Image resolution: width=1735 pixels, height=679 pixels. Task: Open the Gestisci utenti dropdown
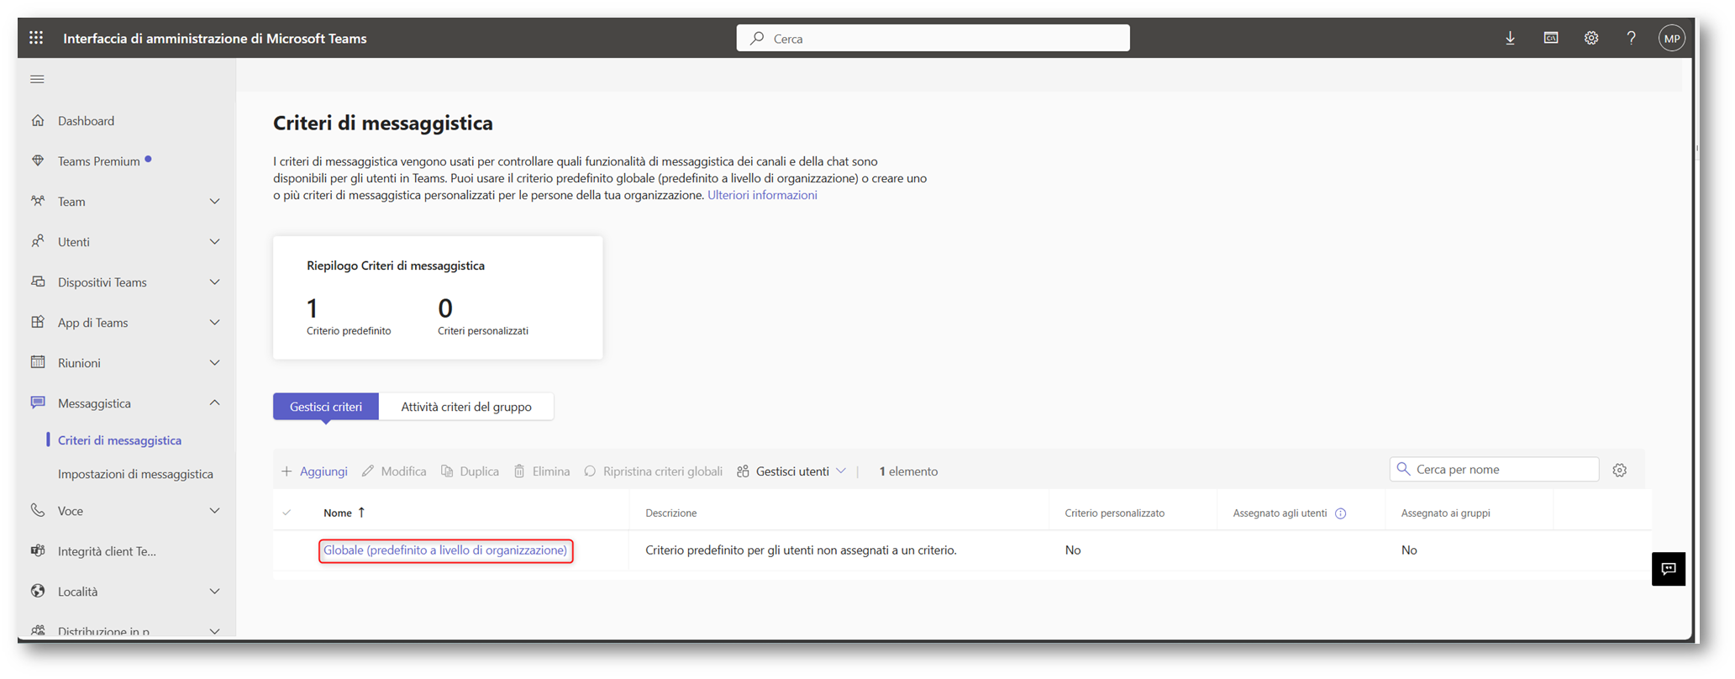click(791, 471)
